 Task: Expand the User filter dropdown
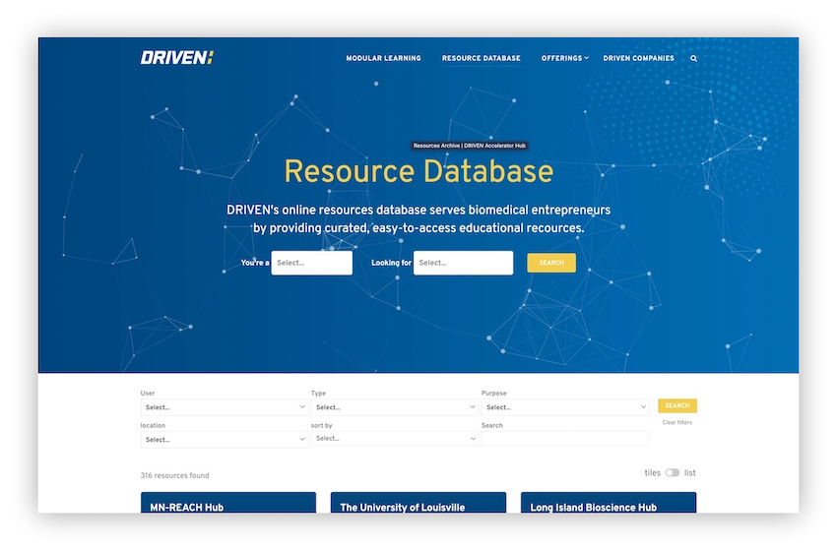pos(225,407)
